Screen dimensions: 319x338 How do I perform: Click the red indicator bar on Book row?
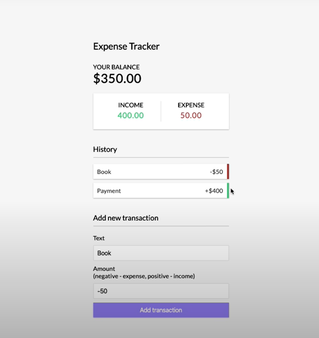point(228,172)
